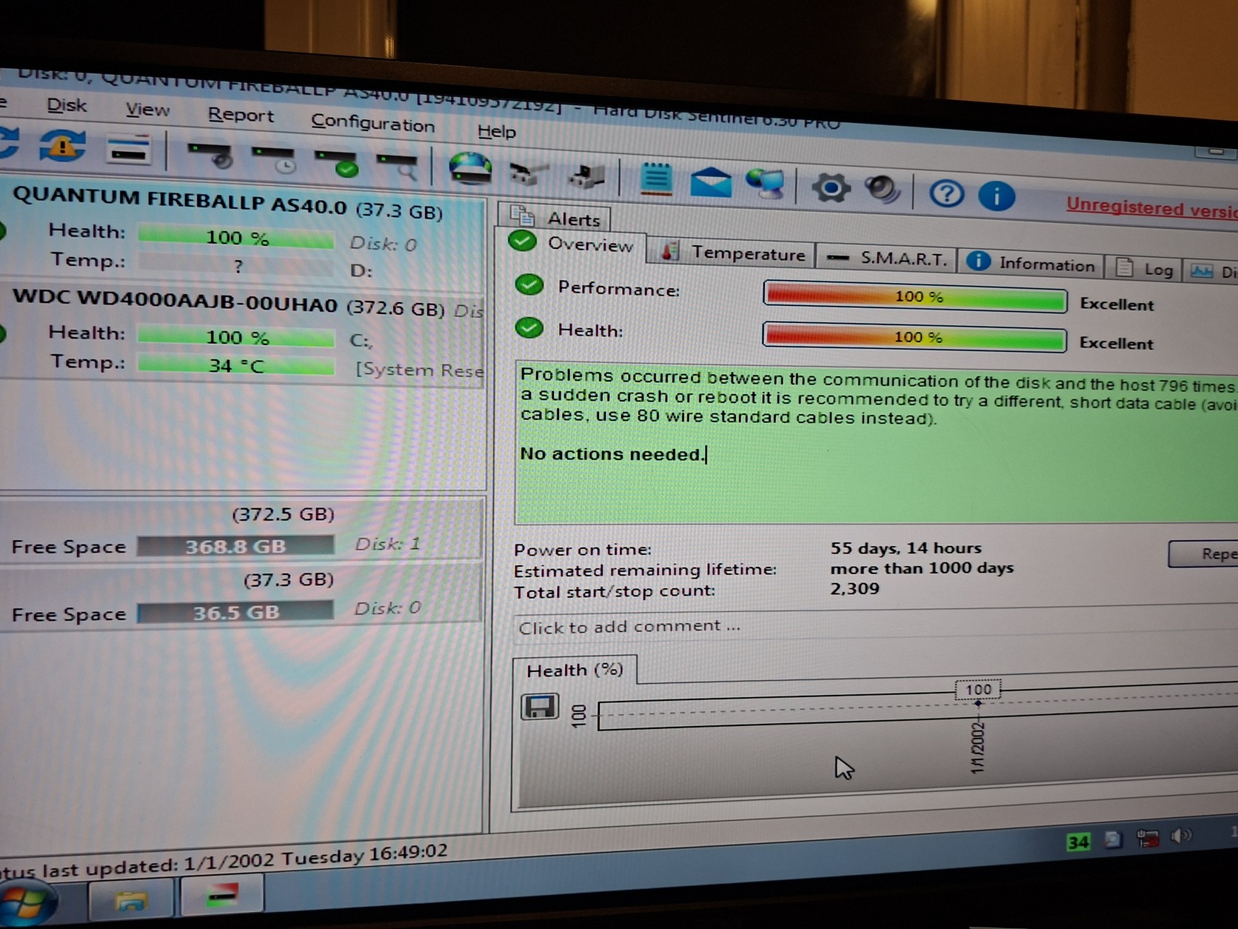This screenshot has height=929, width=1238.
Task: Click the disk with magnifier toolbar icon
Action: pyautogui.click(x=398, y=167)
